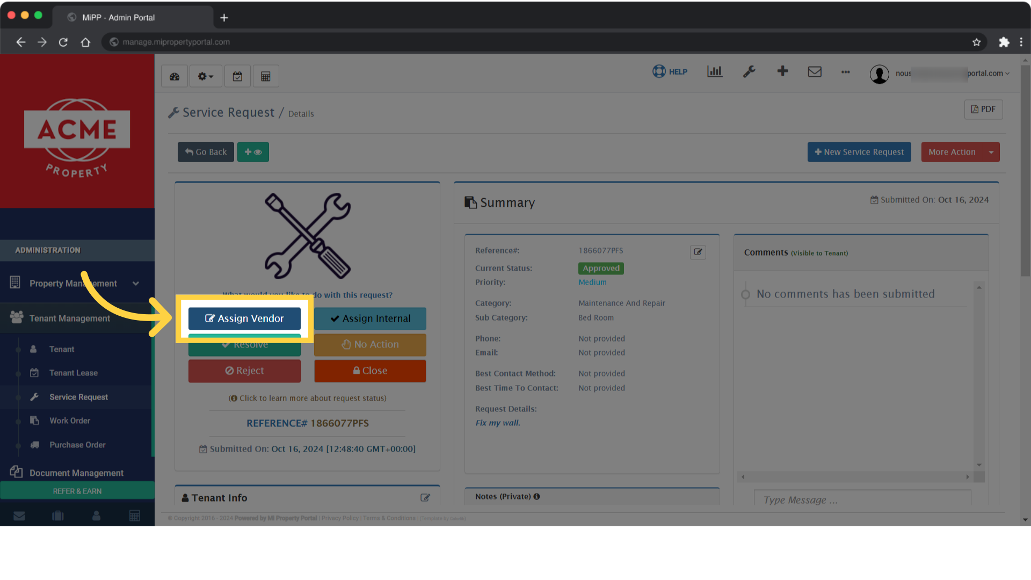Viewport: 1031px width, 580px height.
Task: Open messages via the envelope icon
Action: pyautogui.click(x=815, y=71)
